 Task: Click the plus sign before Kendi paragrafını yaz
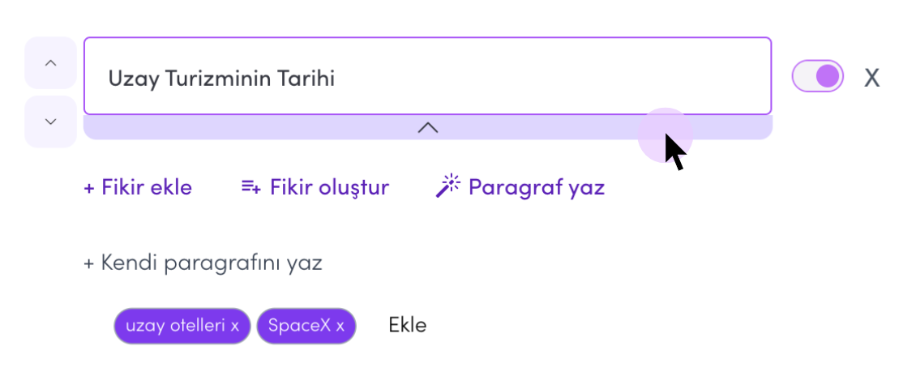[x=89, y=263]
